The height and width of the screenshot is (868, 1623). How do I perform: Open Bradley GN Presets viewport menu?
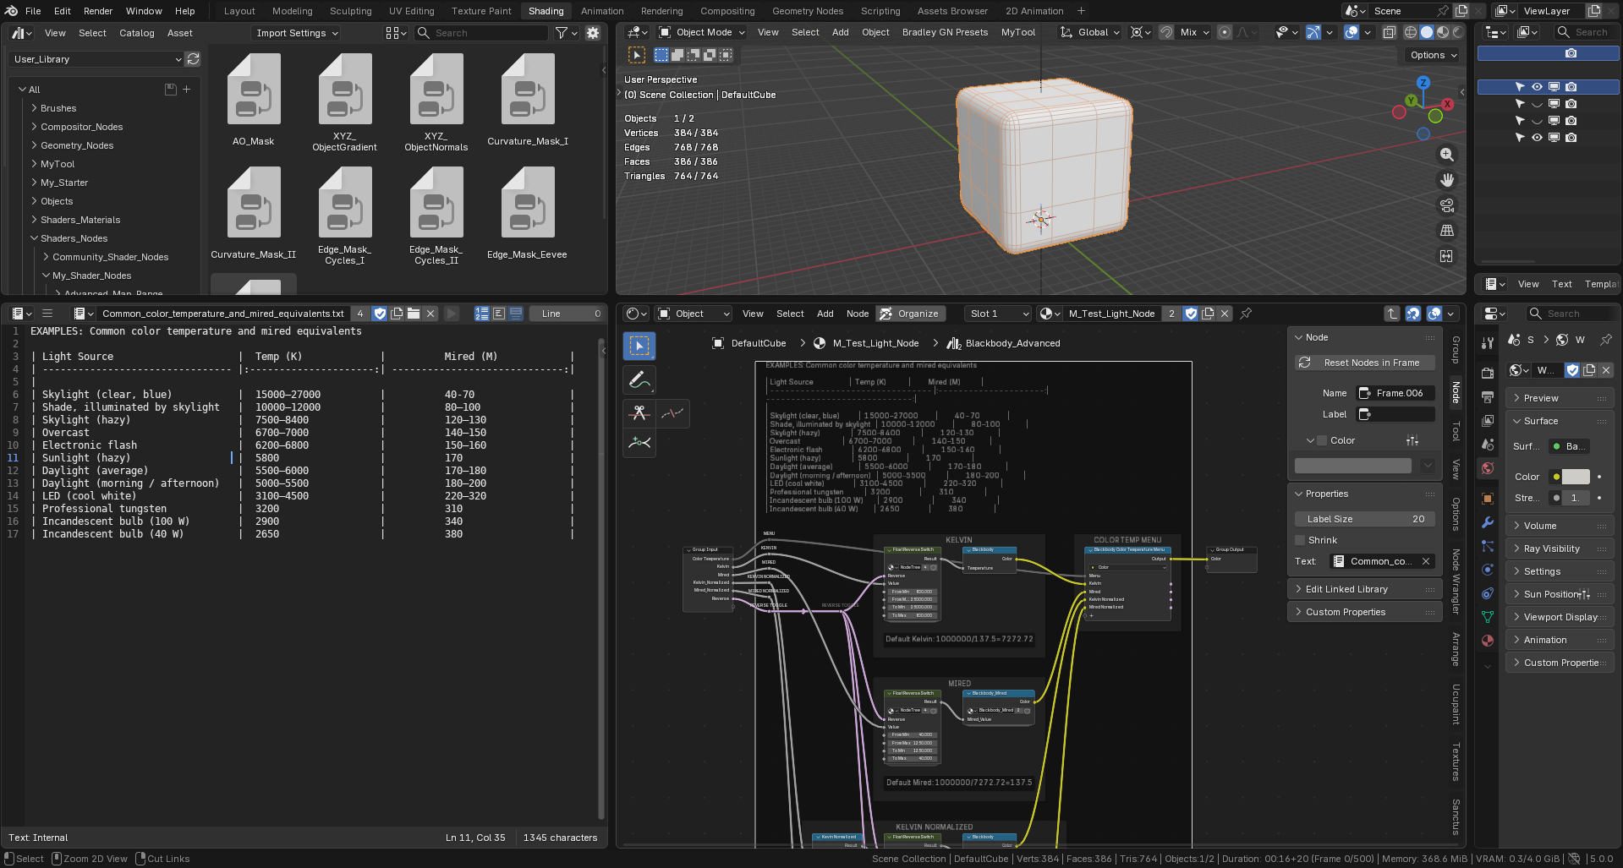click(x=945, y=32)
